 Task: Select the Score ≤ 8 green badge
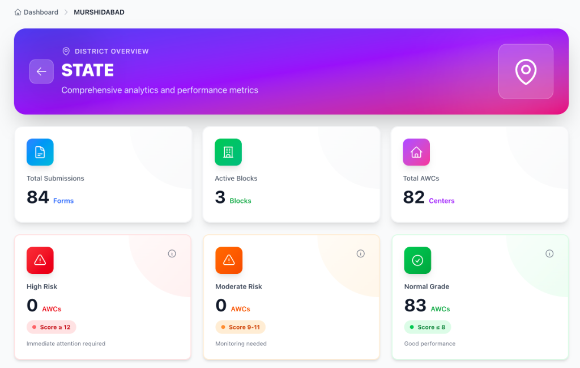click(428, 327)
